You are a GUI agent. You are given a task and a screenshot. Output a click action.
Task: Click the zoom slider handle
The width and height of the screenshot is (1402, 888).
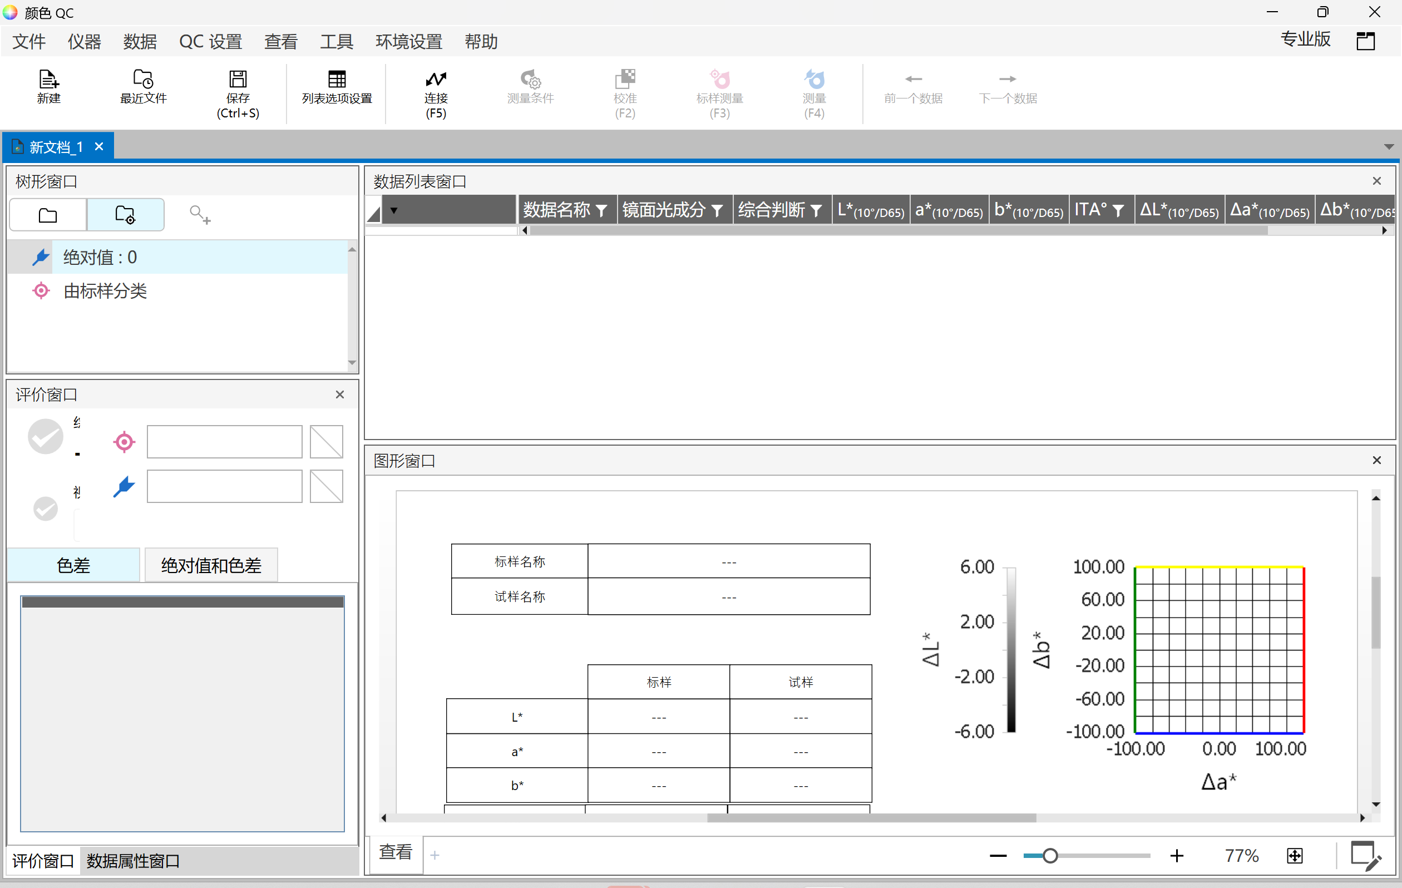coord(1050,855)
